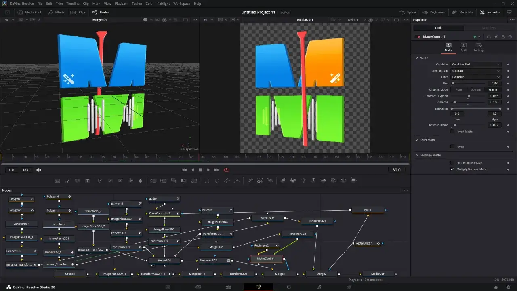Open Merge3D1 viewer three-dot options menu
This screenshot has width=517, height=291.
coord(195,19)
